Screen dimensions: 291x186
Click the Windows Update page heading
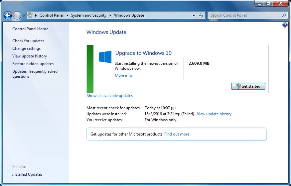point(106,32)
